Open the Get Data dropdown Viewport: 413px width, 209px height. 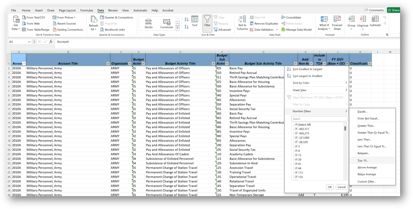coord(15,23)
